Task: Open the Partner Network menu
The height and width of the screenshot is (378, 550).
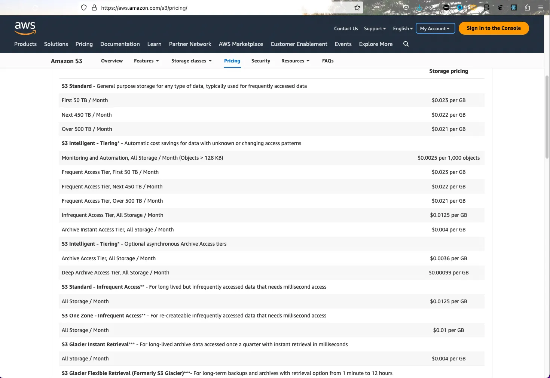Action: (190, 44)
